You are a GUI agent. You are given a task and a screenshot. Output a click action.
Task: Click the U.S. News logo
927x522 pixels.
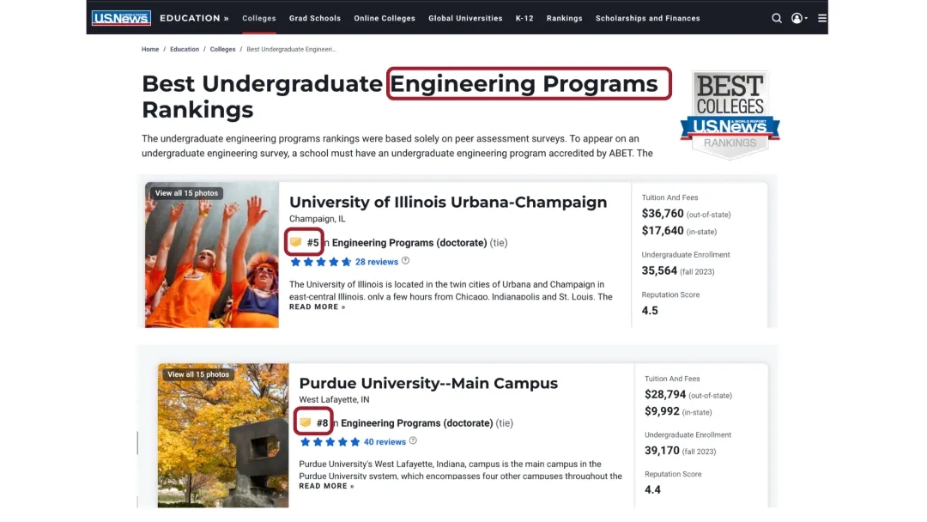point(121,18)
